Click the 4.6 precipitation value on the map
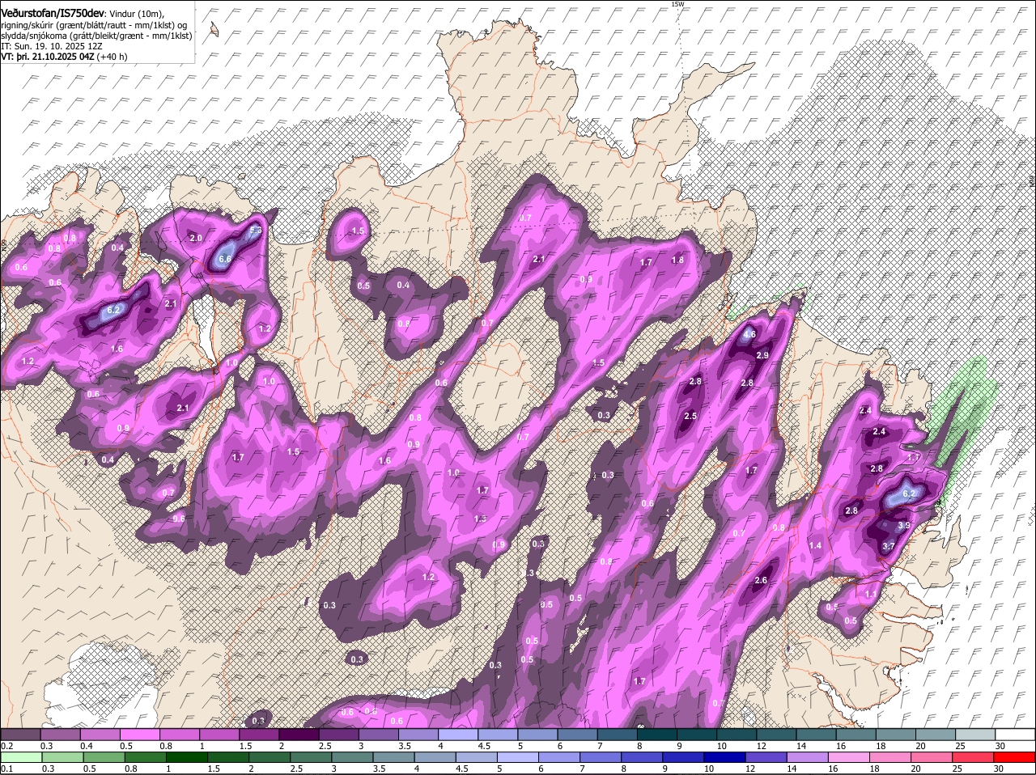The width and height of the screenshot is (1036, 775). 749,335
